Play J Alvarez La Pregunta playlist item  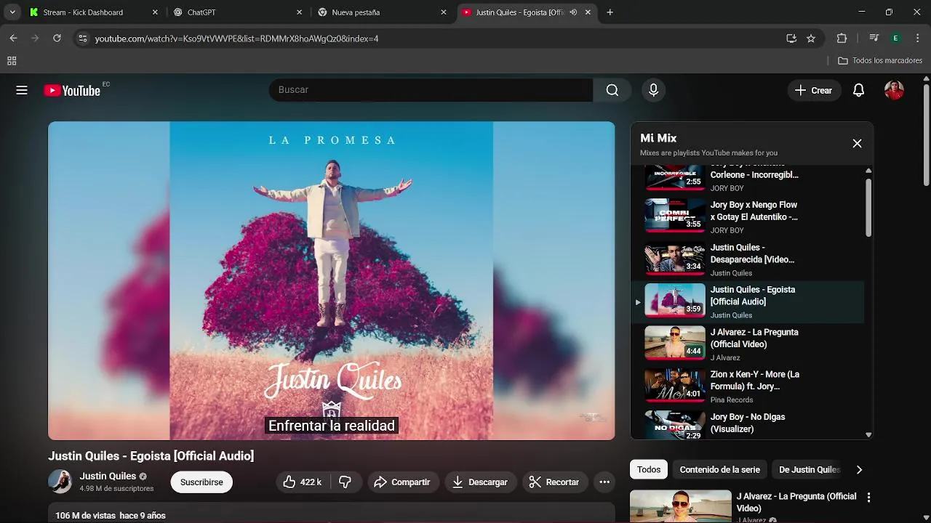click(x=748, y=344)
